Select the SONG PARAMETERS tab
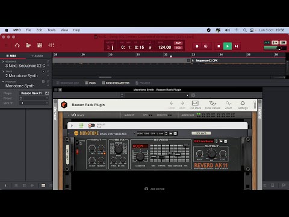The image size is (289, 217). (x=116, y=83)
